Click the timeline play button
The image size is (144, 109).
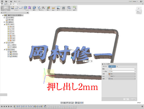pyautogui.click(x=9, y=107)
